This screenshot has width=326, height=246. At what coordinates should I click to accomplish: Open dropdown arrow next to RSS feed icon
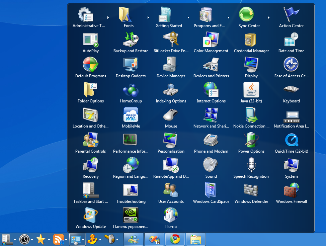coord(66,240)
